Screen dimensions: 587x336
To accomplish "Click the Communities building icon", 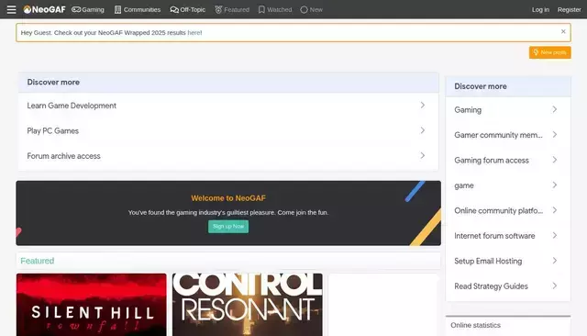I will (118, 9).
